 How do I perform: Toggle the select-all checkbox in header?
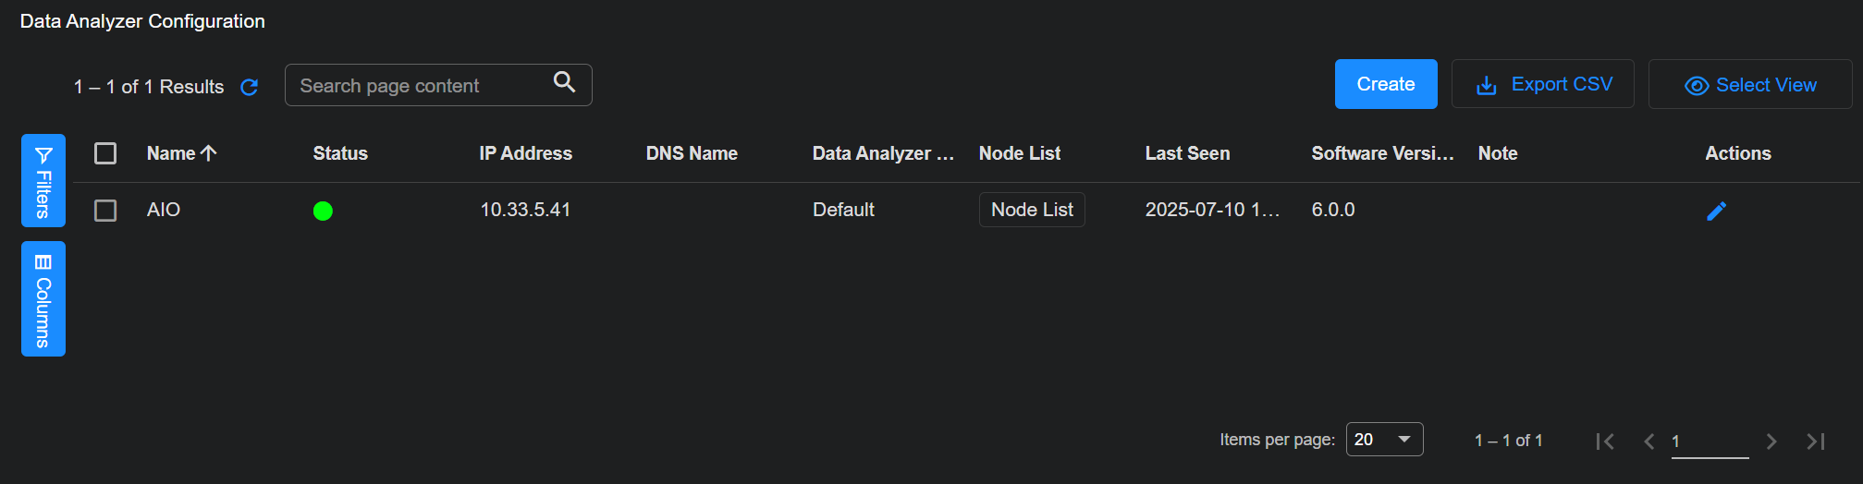pyautogui.click(x=105, y=153)
